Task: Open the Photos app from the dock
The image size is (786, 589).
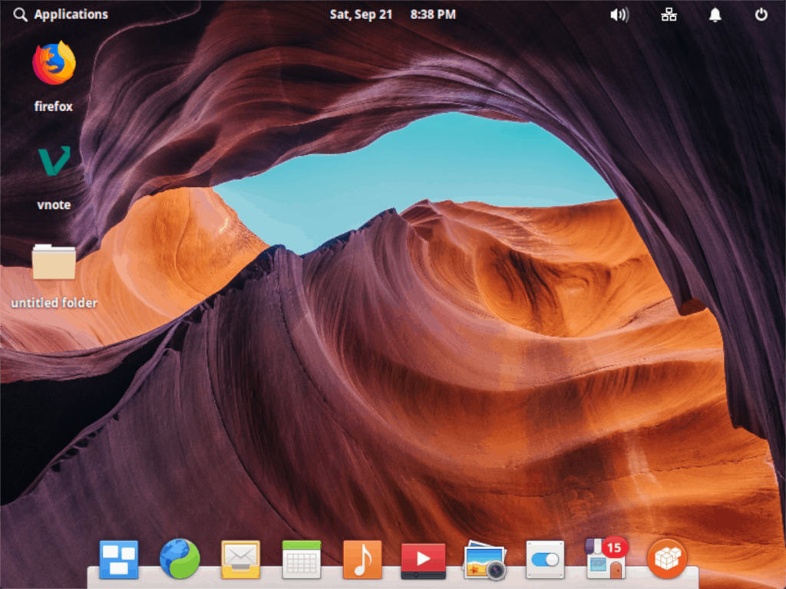Action: click(x=484, y=559)
